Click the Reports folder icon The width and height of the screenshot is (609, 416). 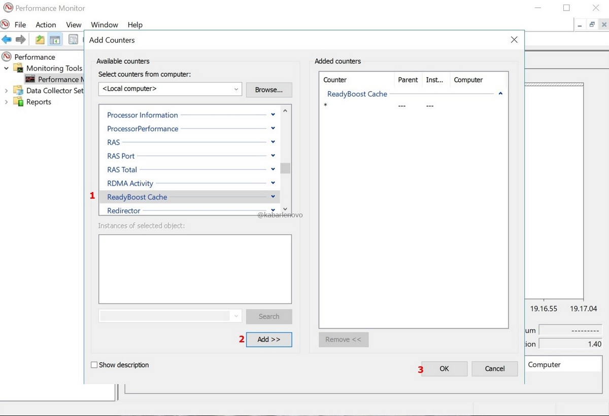[x=18, y=102]
